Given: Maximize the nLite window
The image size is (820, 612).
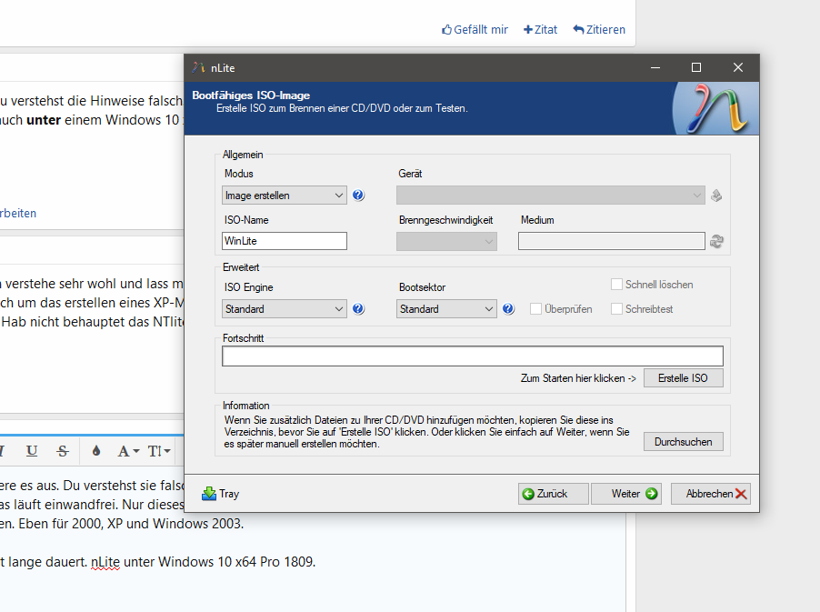Looking at the screenshot, I should pos(696,67).
